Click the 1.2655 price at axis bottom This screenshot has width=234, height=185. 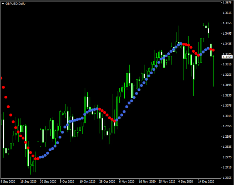click(227, 178)
